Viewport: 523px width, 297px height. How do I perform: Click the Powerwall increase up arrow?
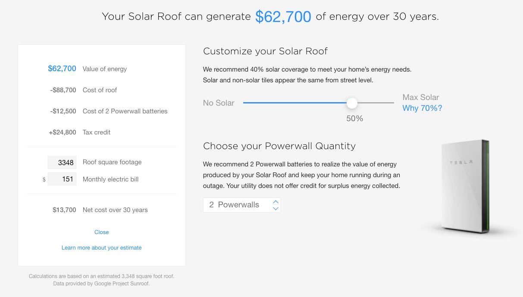click(x=276, y=201)
